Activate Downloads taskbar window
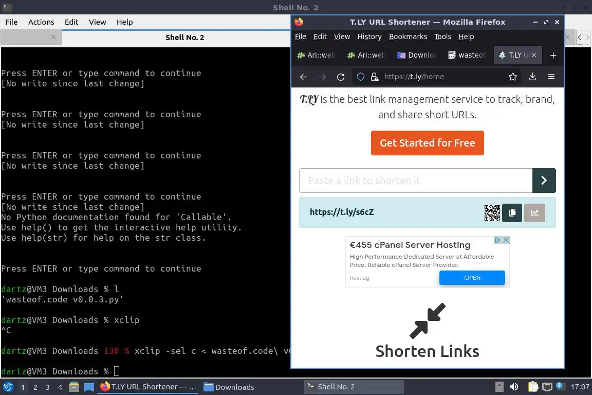The height and width of the screenshot is (395, 592). 229,387
